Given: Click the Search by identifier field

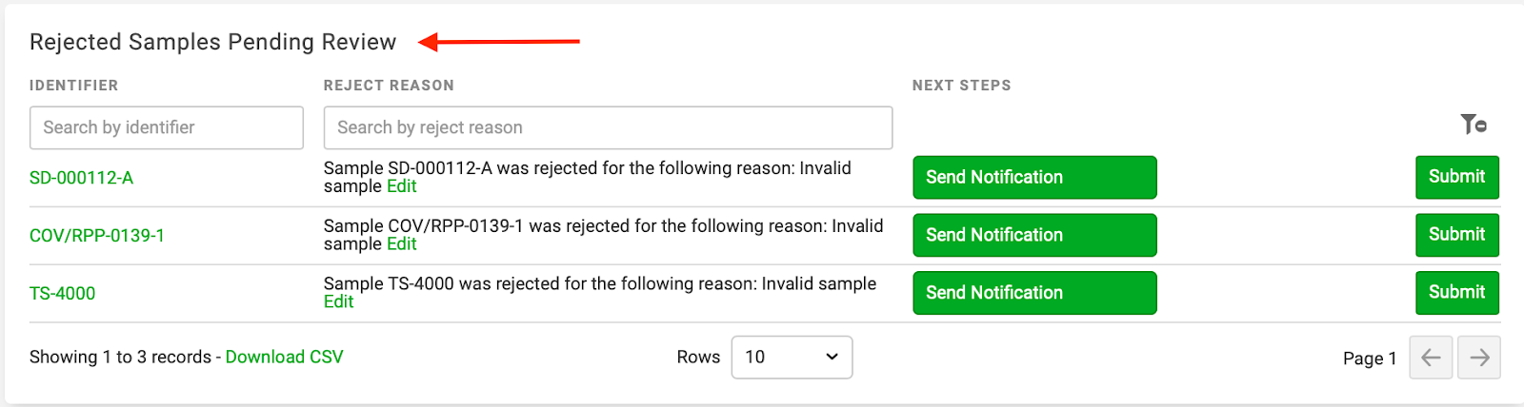Looking at the screenshot, I should click(167, 127).
